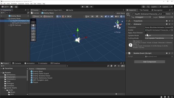Open the Global handle rotation dropdown
Viewport: 174px width, 98px height.
(x=48, y=16)
